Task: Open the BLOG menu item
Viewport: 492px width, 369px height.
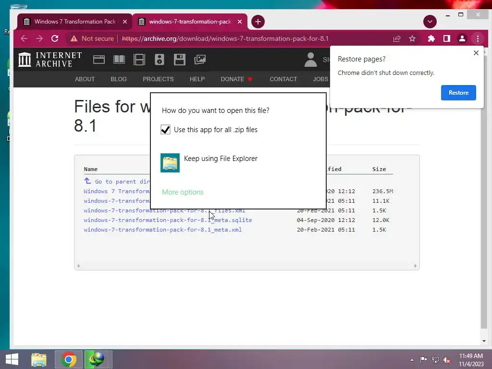Action: coord(119,79)
